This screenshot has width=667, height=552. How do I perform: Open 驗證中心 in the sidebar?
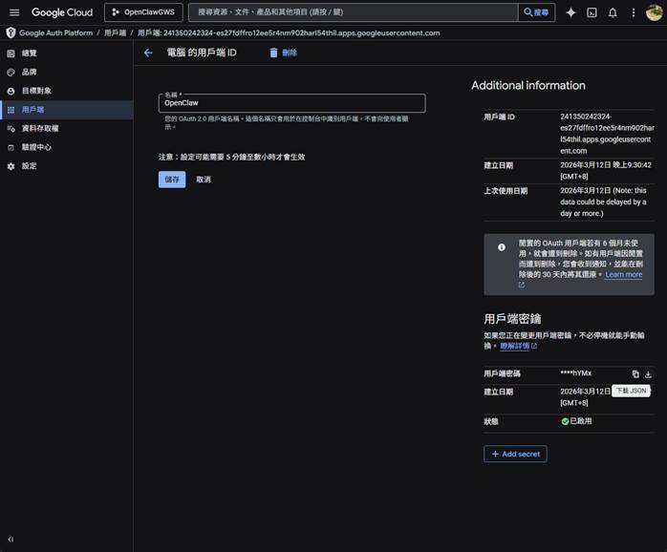(36, 147)
